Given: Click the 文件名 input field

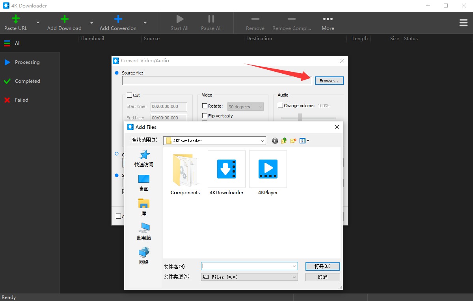Looking at the screenshot, I should tap(249, 266).
